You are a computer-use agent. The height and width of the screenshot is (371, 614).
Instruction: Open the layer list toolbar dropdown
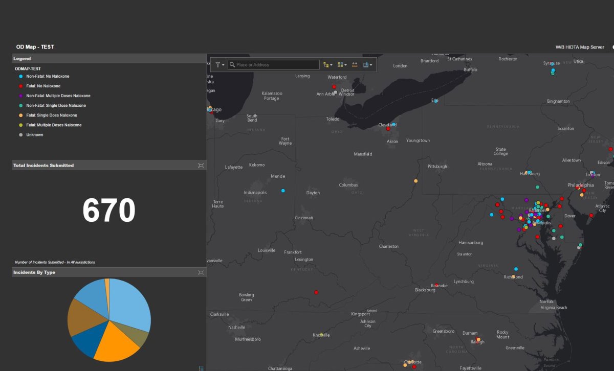pos(327,65)
